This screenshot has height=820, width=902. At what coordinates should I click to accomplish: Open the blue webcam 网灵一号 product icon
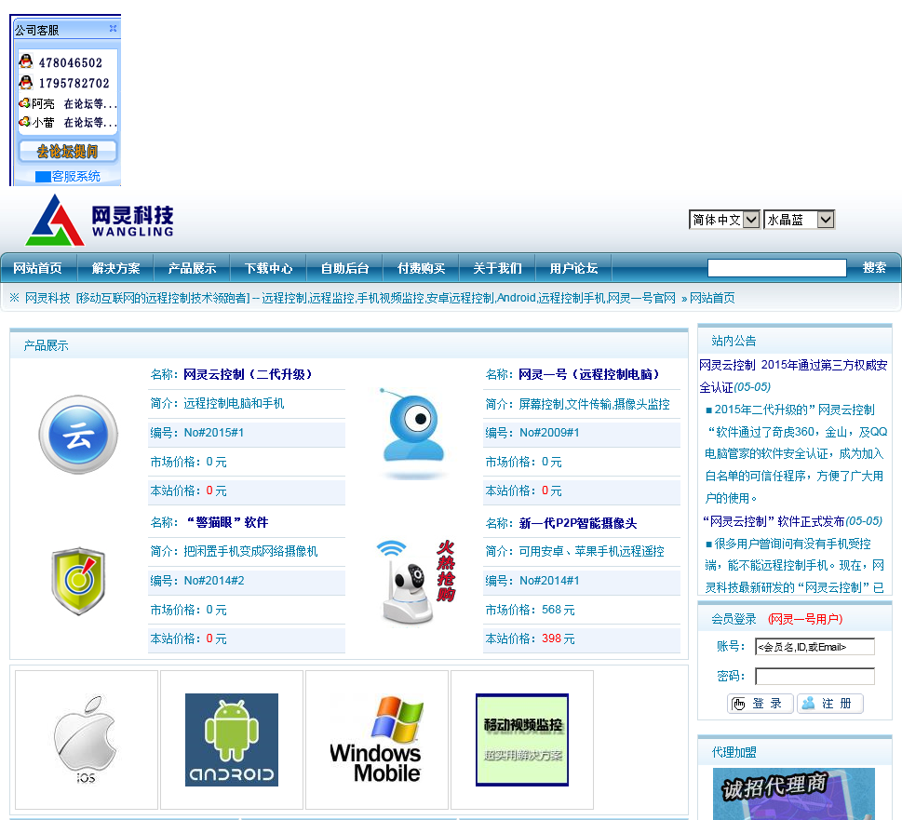(413, 433)
